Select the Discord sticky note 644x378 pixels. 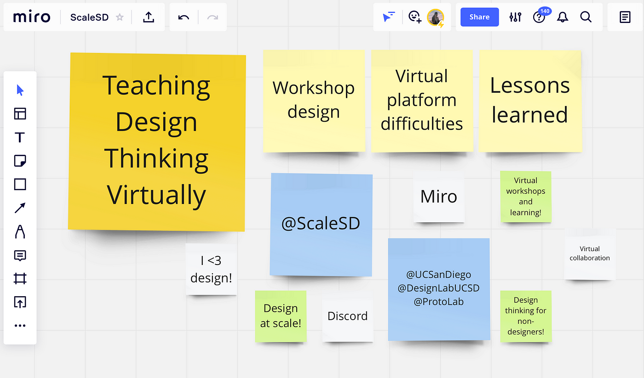tap(348, 316)
